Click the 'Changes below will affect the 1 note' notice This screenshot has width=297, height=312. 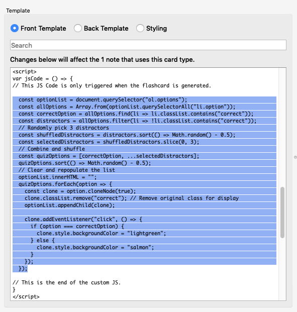pyautogui.click(x=103, y=59)
